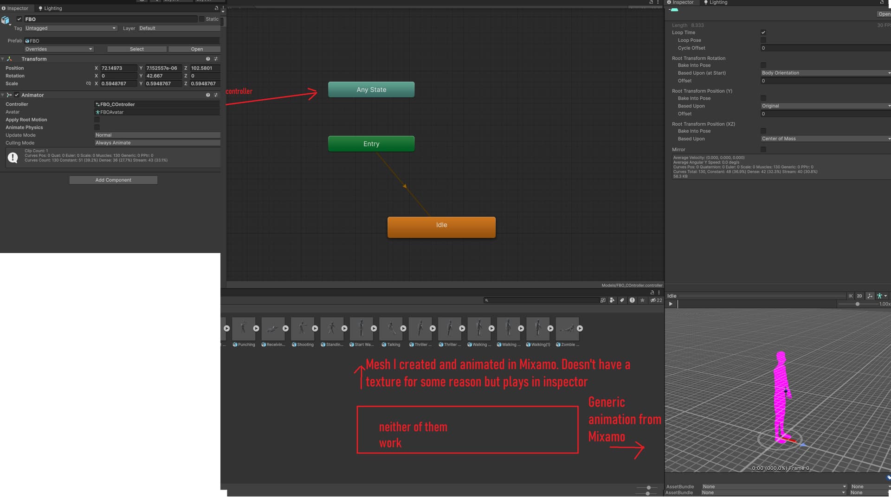Screen dimensions: 891x504
Task: Disable the Loop Time checkbox
Action: (763, 32)
